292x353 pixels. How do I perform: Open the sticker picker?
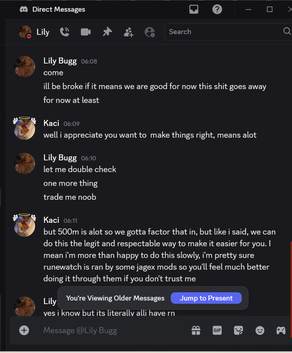(x=238, y=331)
